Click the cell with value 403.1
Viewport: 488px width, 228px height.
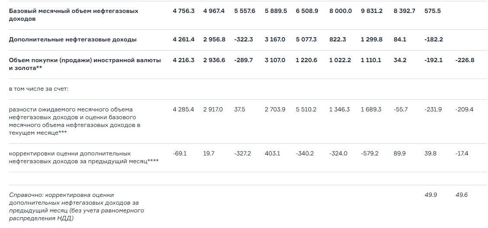pos(272,153)
